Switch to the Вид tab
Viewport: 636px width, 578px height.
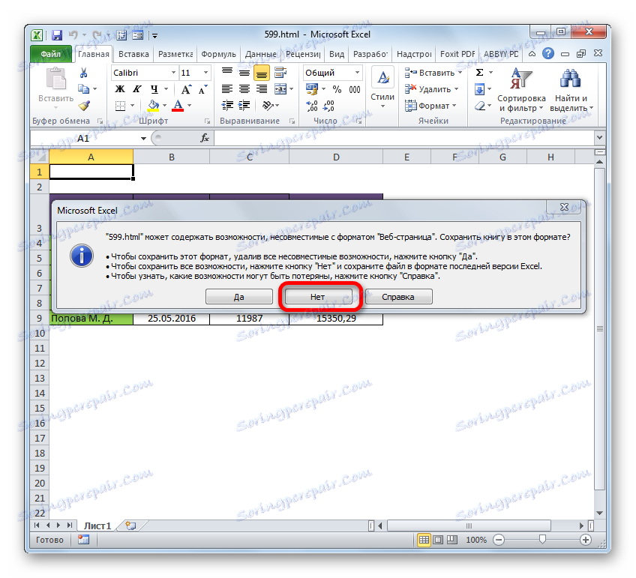[337, 54]
